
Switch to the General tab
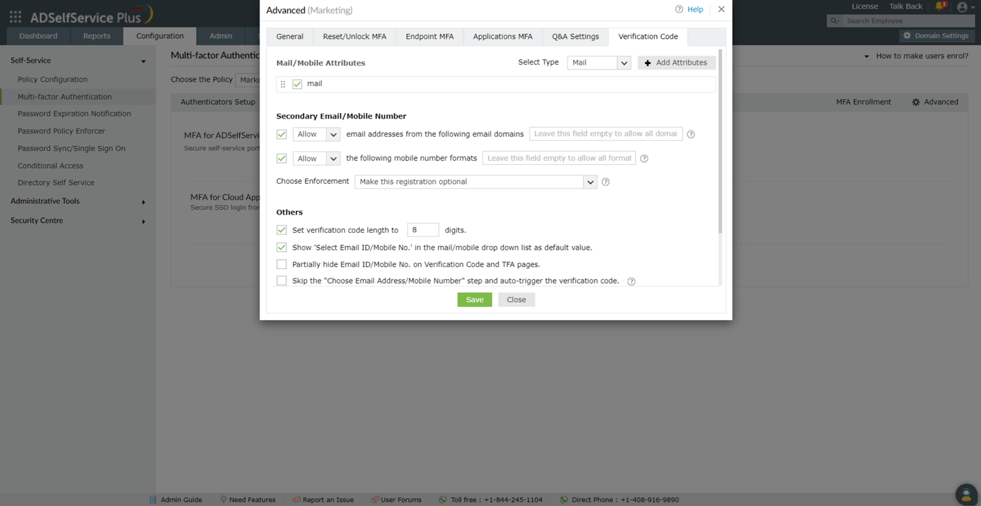point(290,37)
